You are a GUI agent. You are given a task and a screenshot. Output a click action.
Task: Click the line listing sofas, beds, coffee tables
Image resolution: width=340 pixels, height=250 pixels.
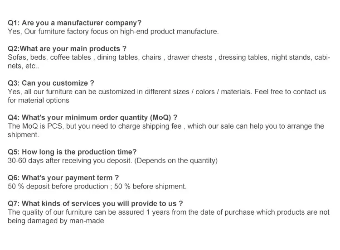169,58
